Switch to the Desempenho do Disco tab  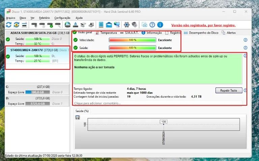201,33
